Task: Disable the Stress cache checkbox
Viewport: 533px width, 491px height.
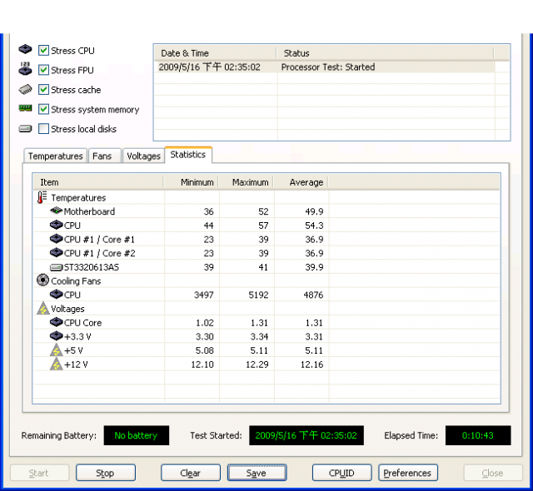Action: point(43,90)
